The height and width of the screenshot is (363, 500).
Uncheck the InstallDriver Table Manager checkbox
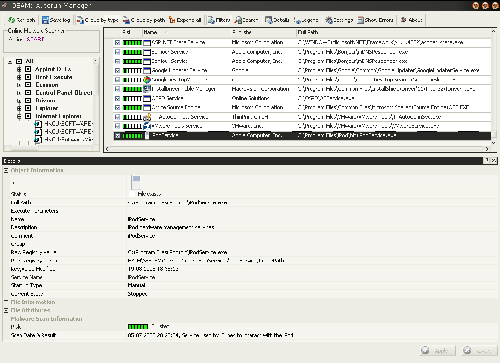(117, 89)
